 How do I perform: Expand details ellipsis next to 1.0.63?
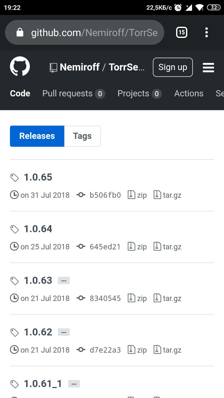click(x=64, y=280)
